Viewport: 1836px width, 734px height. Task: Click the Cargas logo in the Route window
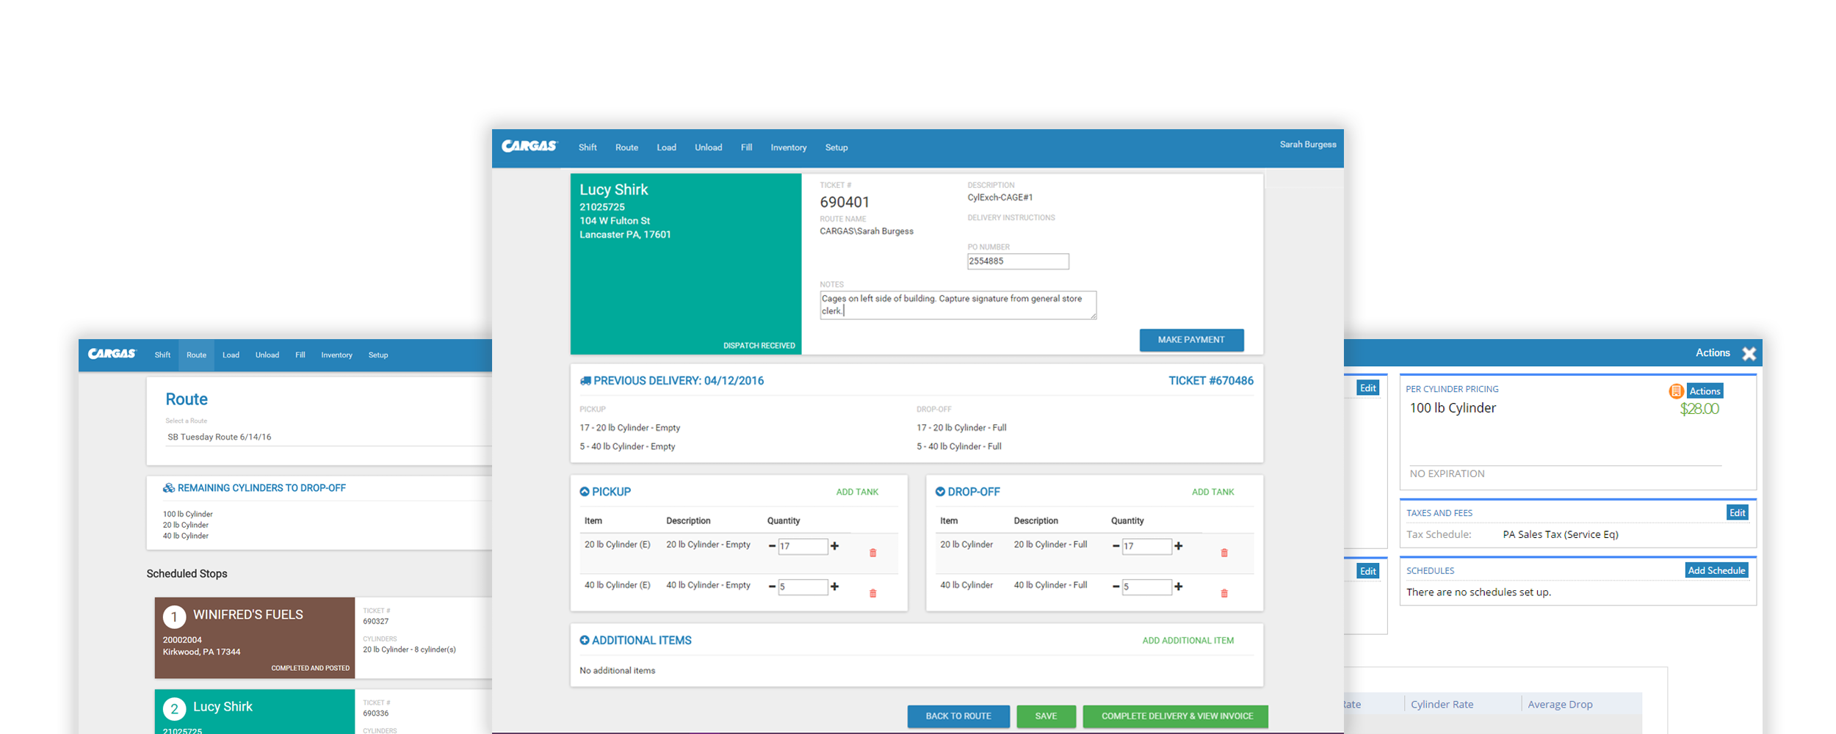point(112,354)
